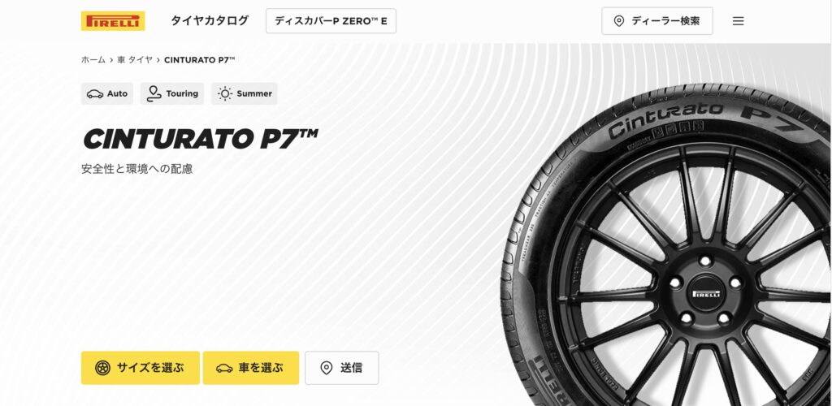Screen dimensions: 832x406
Task: Click the ディーラー検索 button
Action: (656, 21)
